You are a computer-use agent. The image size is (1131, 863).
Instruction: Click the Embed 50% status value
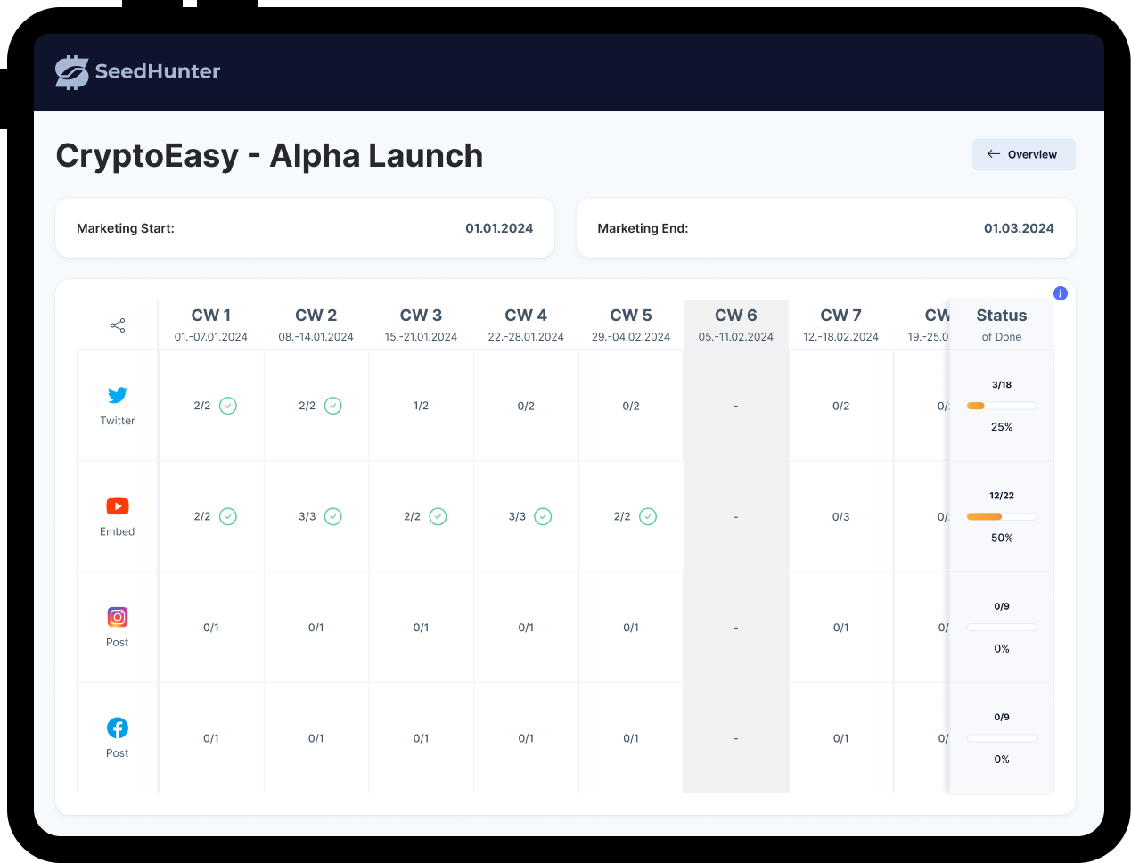tap(1002, 538)
